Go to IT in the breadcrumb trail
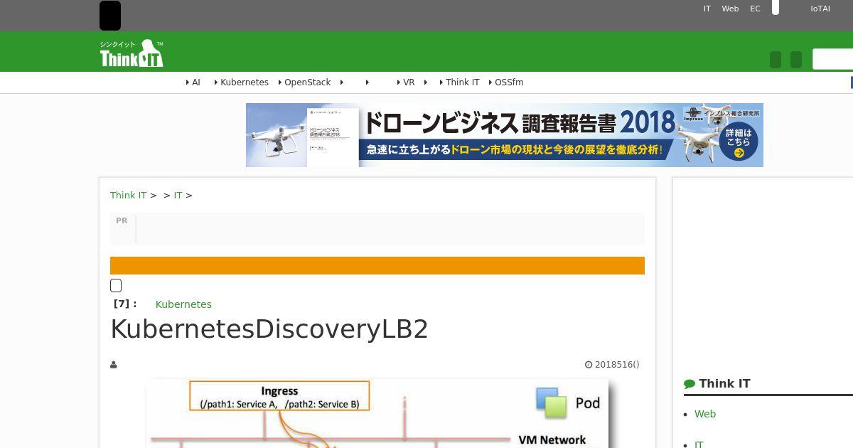853x448 pixels. coord(178,195)
